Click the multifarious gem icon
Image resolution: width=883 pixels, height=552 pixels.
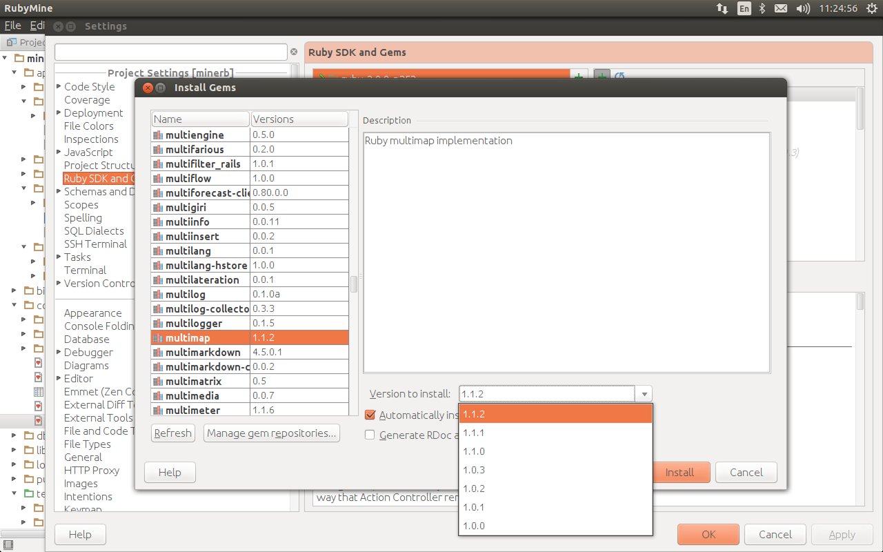click(x=158, y=150)
